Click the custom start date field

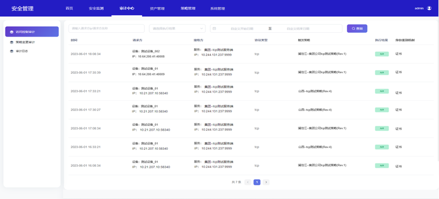pos(242,28)
